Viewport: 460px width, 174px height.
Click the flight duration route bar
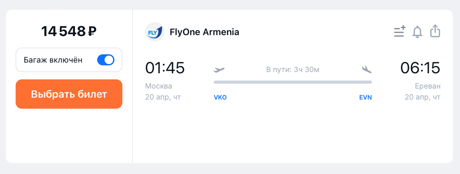293,82
